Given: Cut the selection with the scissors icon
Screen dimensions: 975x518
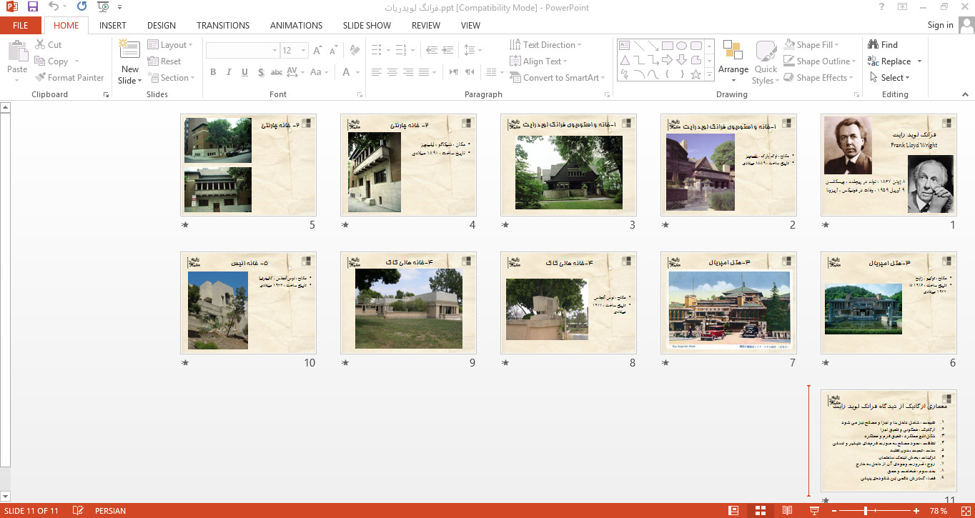Looking at the screenshot, I should tap(48, 45).
